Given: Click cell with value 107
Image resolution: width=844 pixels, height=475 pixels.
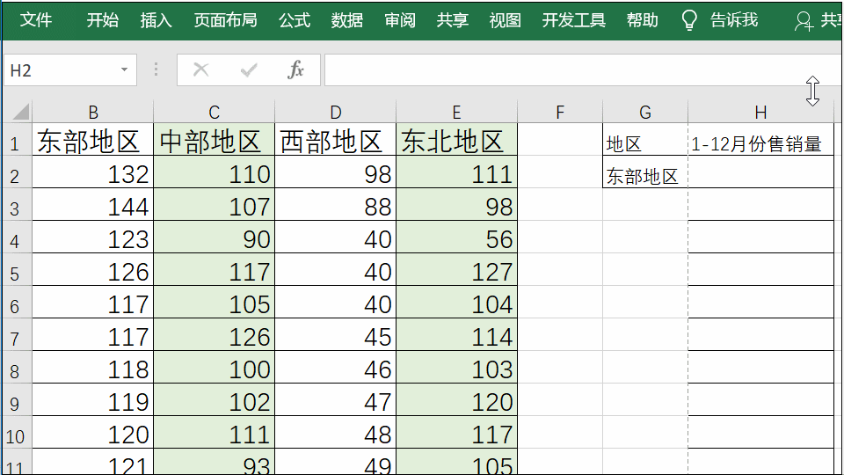Looking at the screenshot, I should (x=215, y=205).
